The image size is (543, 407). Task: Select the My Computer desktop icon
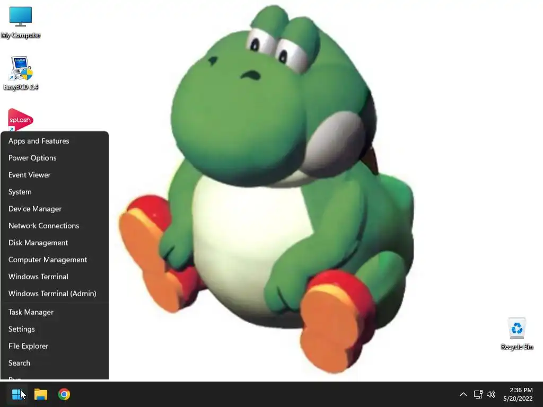point(21,22)
